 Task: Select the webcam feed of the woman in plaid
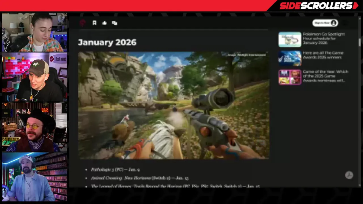(35, 32)
